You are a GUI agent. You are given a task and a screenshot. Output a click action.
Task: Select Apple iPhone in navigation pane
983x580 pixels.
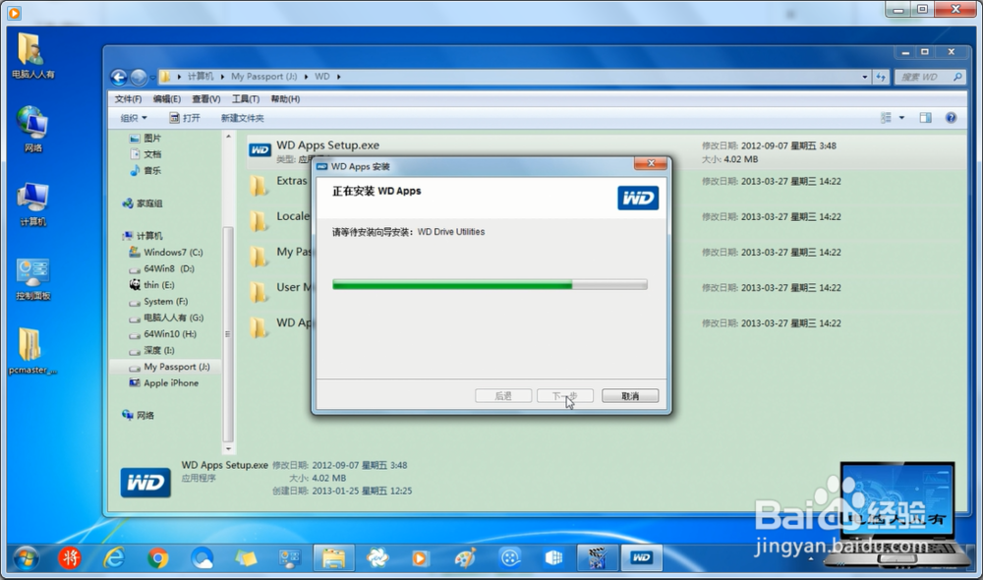163,382
